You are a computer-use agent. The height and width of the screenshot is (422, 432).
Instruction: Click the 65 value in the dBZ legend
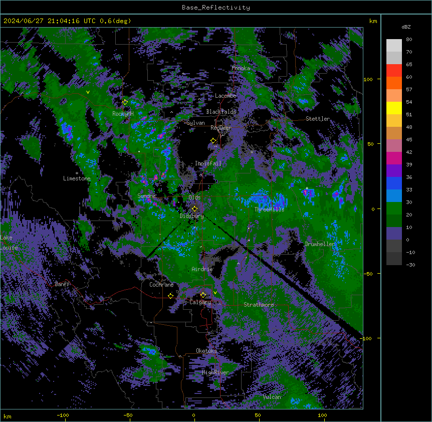click(x=409, y=65)
